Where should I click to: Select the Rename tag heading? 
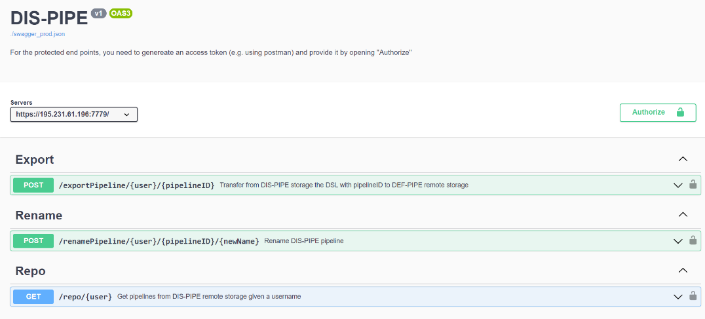point(39,216)
